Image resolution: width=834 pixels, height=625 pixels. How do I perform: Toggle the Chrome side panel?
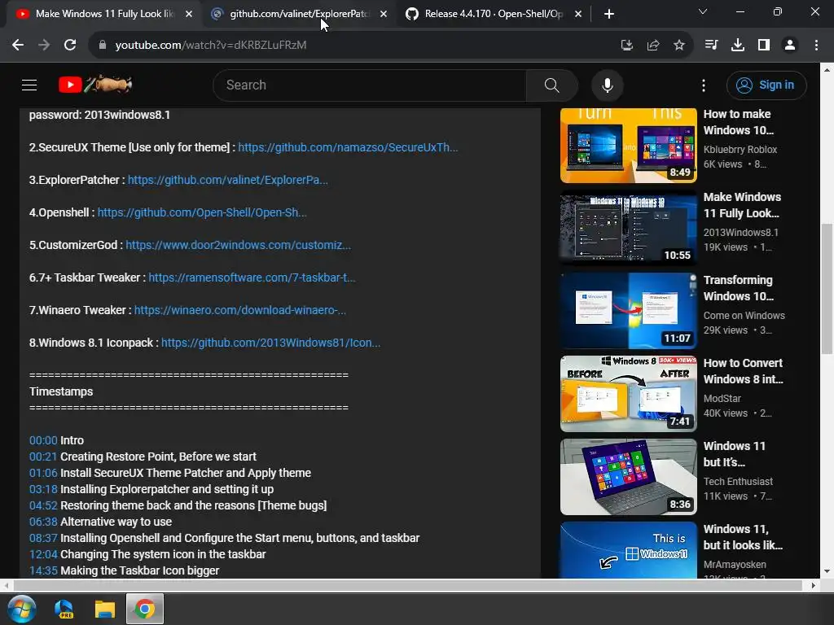pos(764,46)
